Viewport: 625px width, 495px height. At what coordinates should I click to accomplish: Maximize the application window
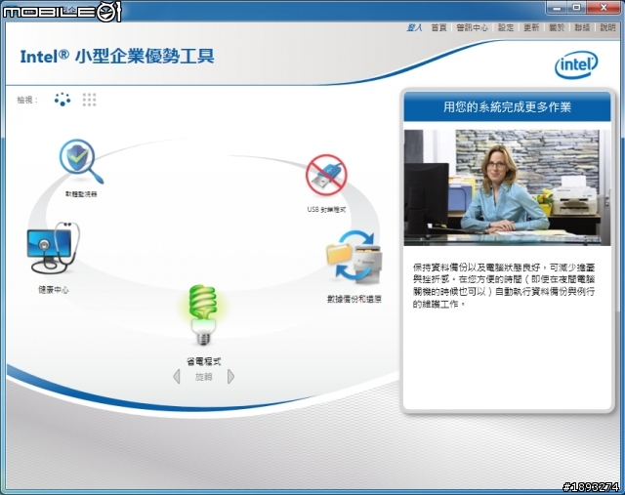pos(577,8)
